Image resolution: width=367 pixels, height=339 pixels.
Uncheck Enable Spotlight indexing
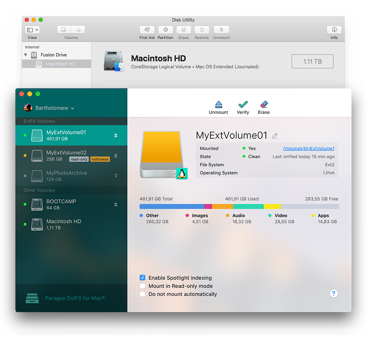143,278
